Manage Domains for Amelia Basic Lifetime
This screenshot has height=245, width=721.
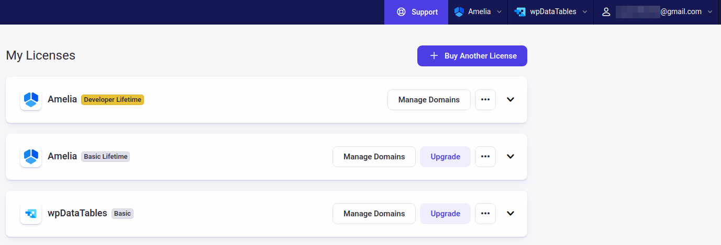point(374,157)
